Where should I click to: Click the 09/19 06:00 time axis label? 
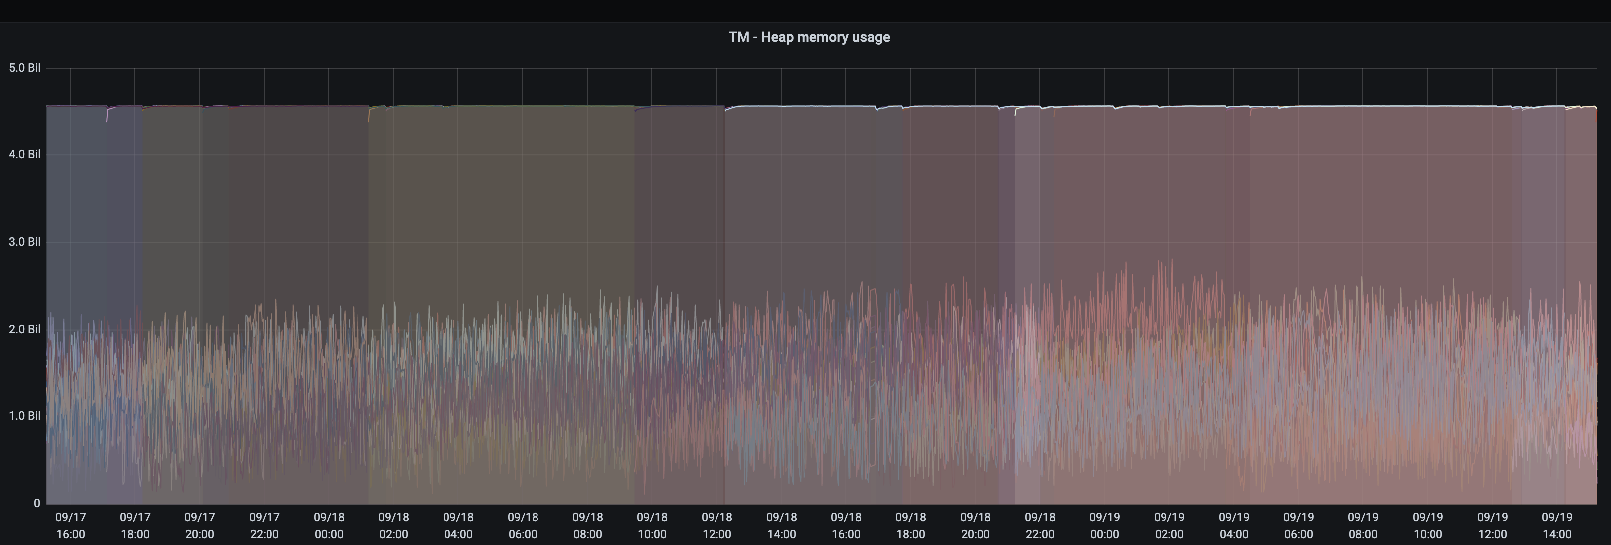click(1298, 526)
